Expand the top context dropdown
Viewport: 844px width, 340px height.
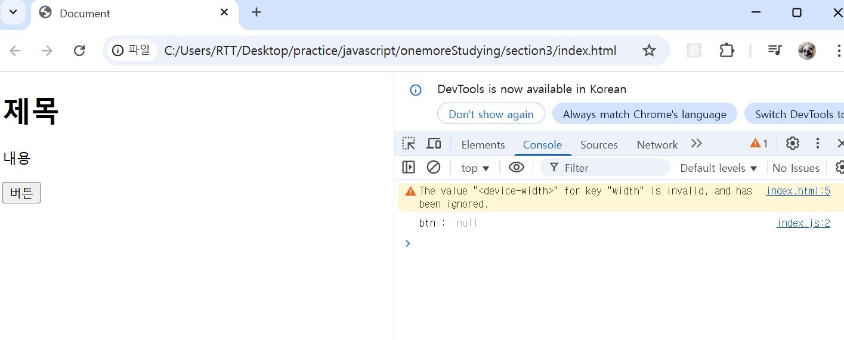click(x=475, y=168)
